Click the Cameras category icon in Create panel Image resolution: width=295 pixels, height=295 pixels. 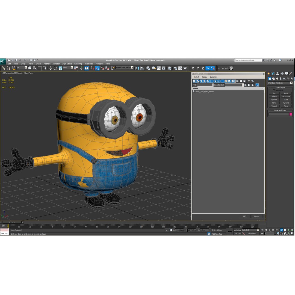(281, 79)
